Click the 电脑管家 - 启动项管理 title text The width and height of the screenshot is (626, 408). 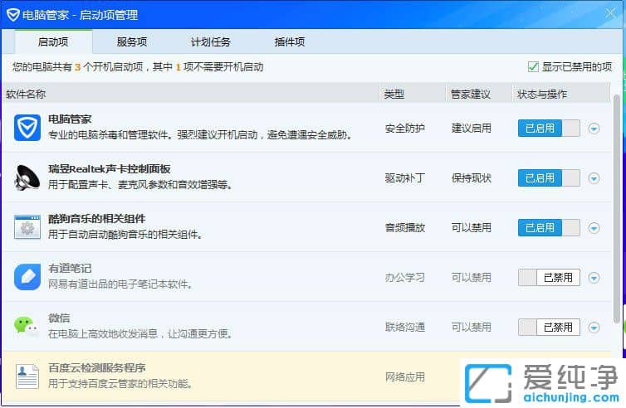tap(81, 15)
